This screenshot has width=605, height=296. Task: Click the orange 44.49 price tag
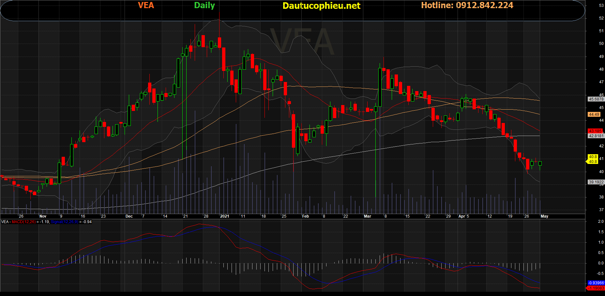coord(594,114)
